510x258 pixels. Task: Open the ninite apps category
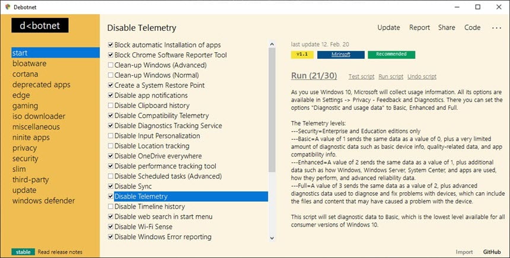pos(31,137)
